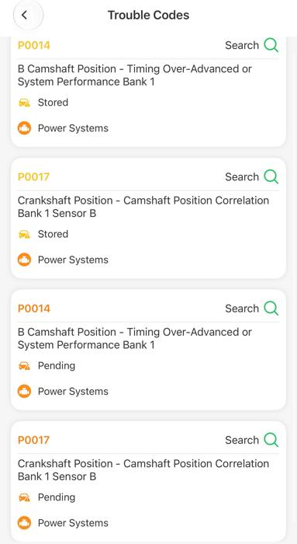Open the yellow stored P0017 code
The image size is (297, 544).
click(x=33, y=177)
